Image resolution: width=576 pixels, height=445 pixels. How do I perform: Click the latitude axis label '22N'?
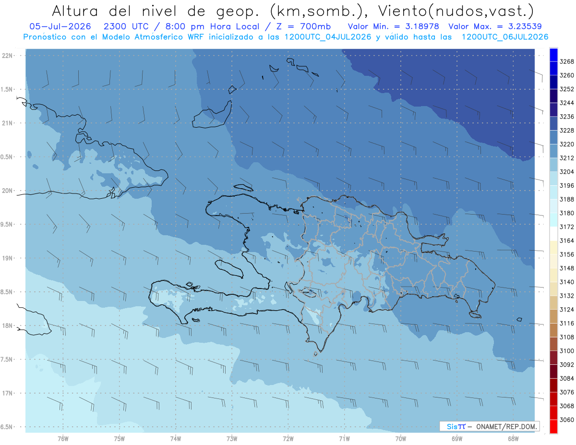click(8, 56)
